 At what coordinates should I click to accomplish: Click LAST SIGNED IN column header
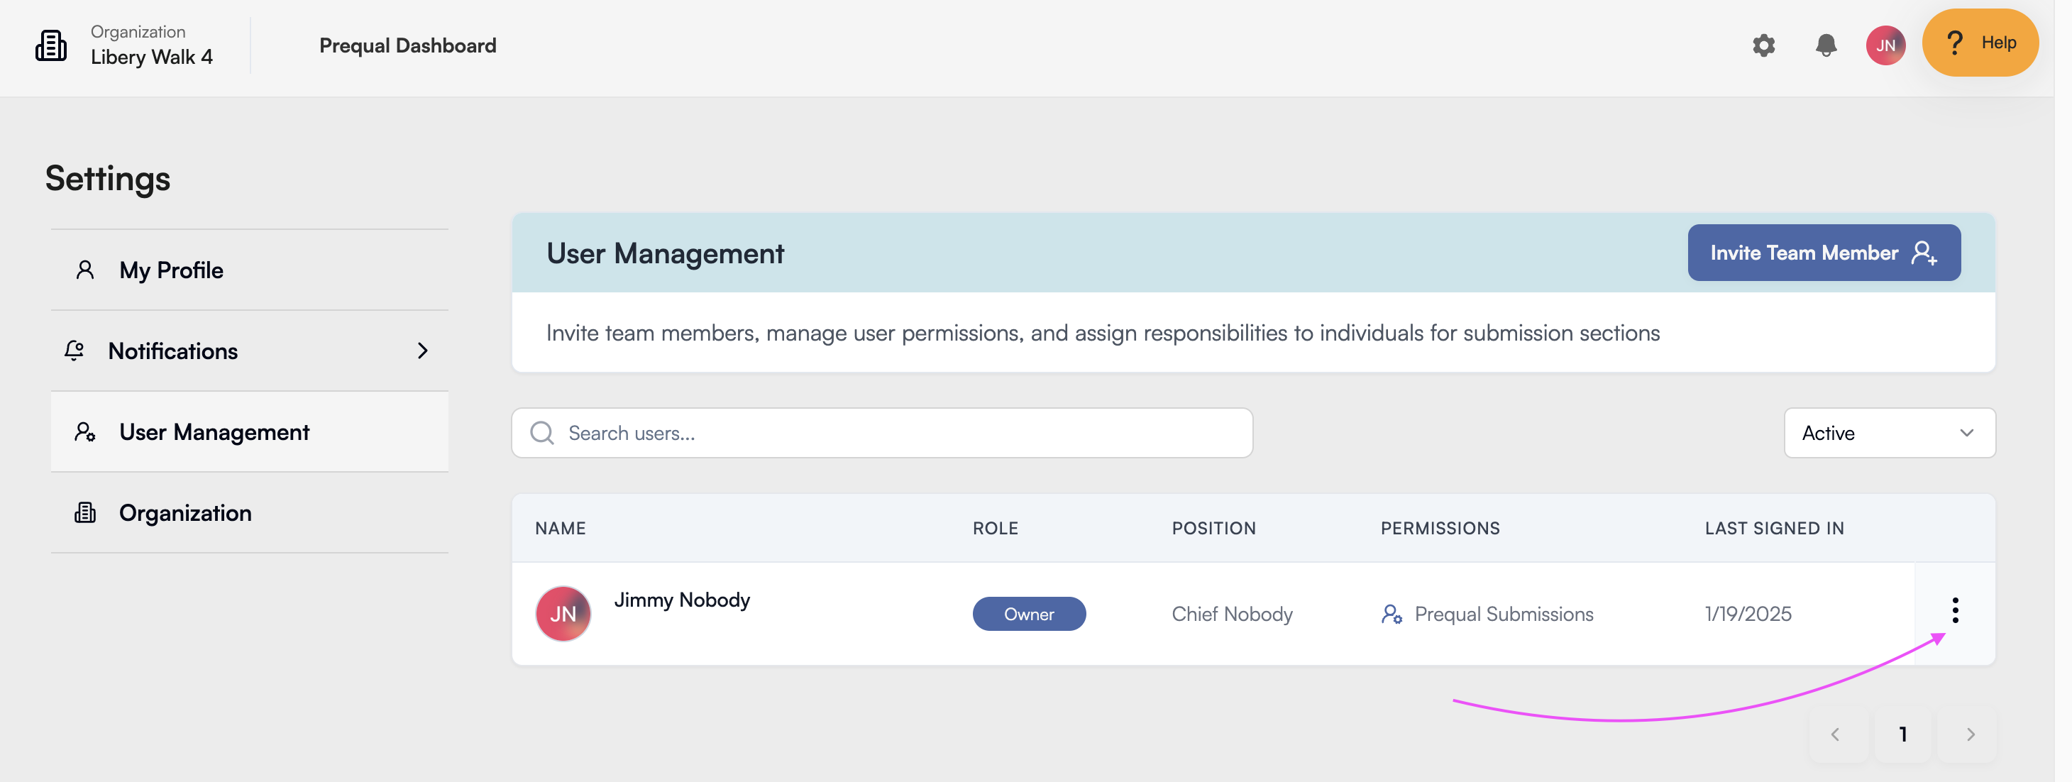pos(1775,529)
